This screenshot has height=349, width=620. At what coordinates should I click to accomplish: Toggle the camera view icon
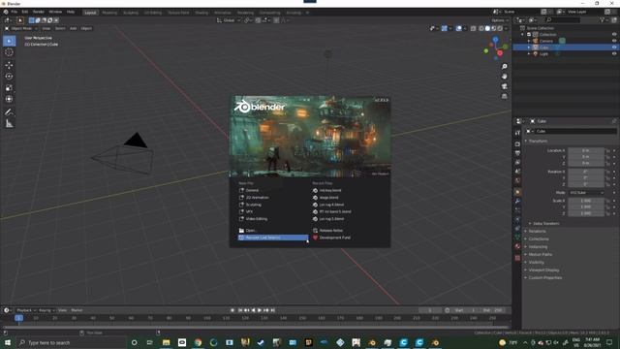coord(504,86)
